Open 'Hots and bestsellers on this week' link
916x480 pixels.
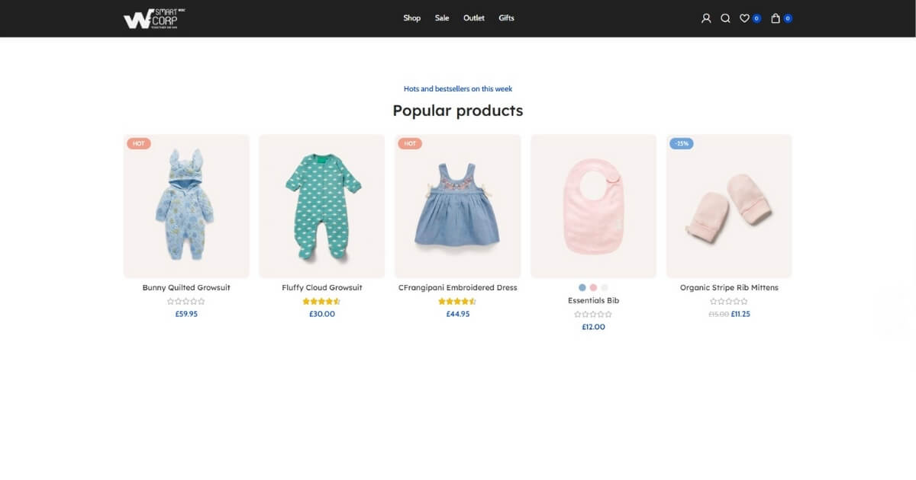[457, 88]
